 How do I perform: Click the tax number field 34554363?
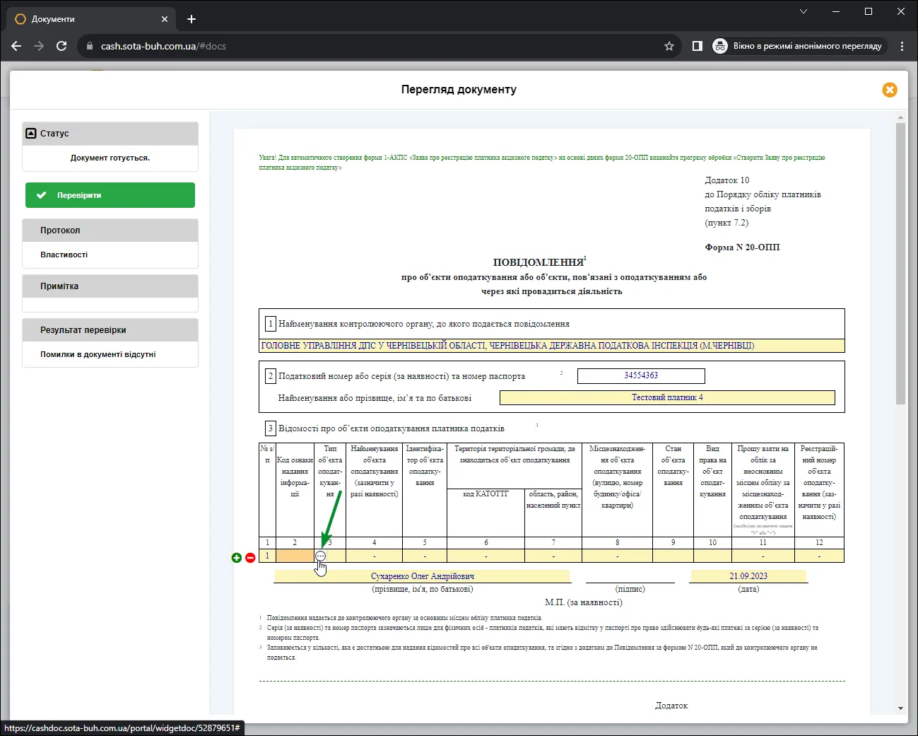coord(641,375)
